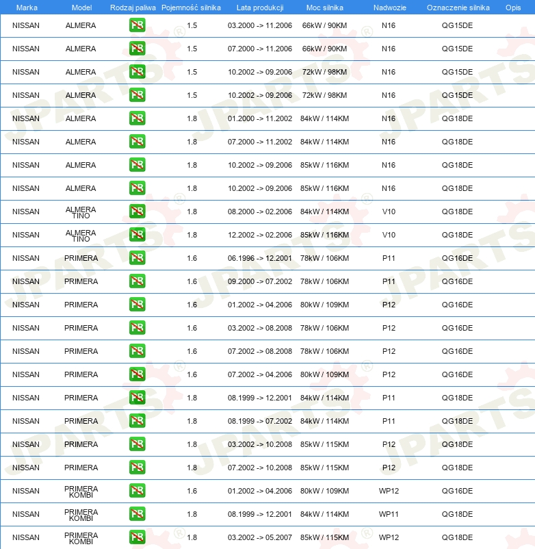535x549 pixels.
Task: Click 'QG16DE' in the 06.1996 Primera row
Action: [457, 258]
